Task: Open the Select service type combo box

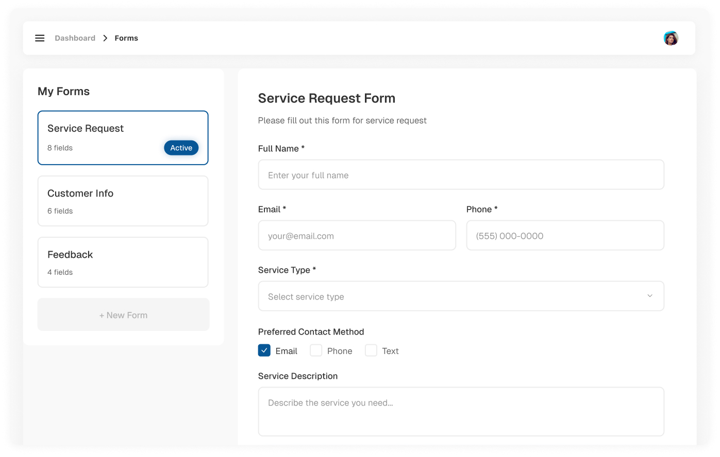Action: (454, 296)
